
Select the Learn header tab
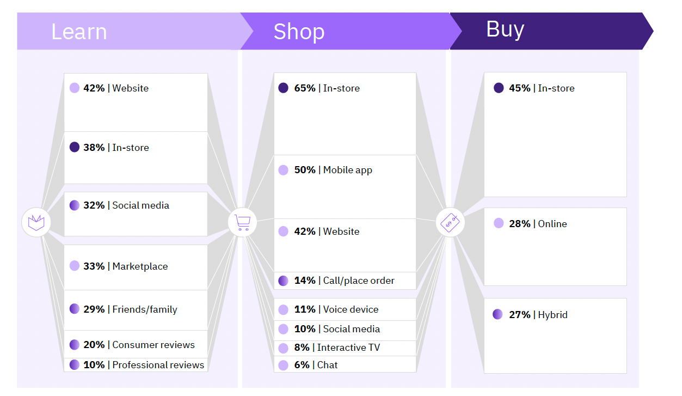(135, 31)
